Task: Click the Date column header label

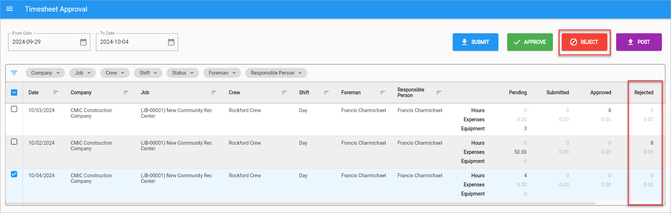Action: pyautogui.click(x=33, y=92)
